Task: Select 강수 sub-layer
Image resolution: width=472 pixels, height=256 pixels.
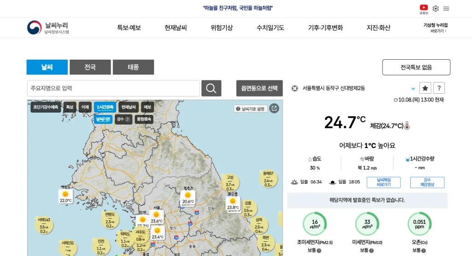Action: pos(123,119)
